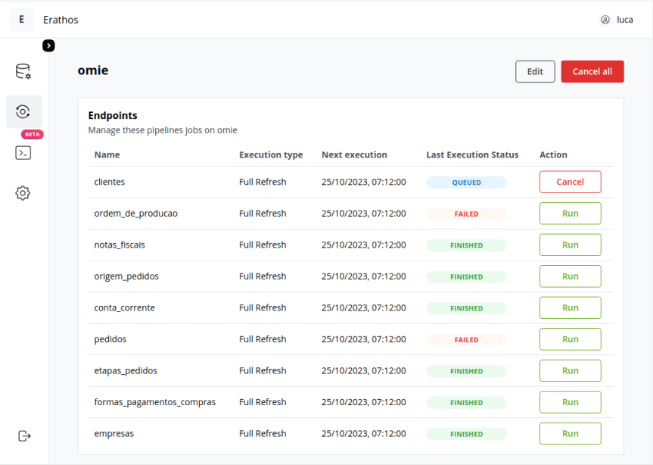Click the luca username text
The image size is (653, 465).
625,20
